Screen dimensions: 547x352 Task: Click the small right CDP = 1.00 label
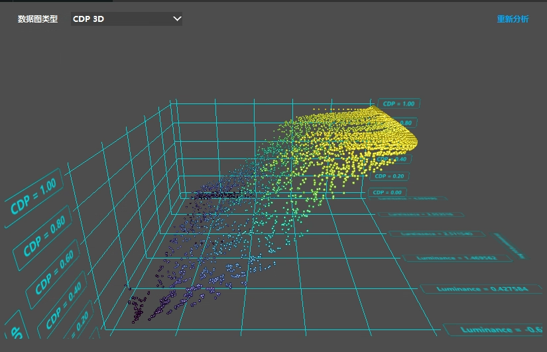click(x=398, y=103)
